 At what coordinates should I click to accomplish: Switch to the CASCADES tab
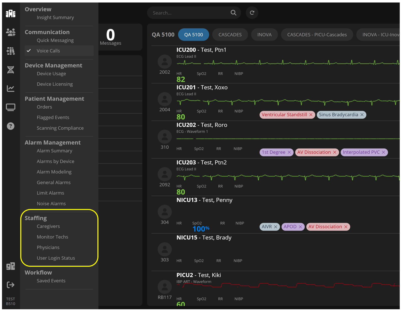click(230, 35)
